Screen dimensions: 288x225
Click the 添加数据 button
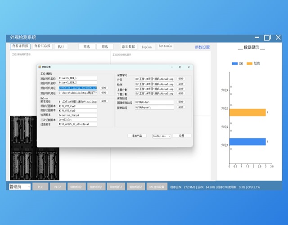[128, 46]
